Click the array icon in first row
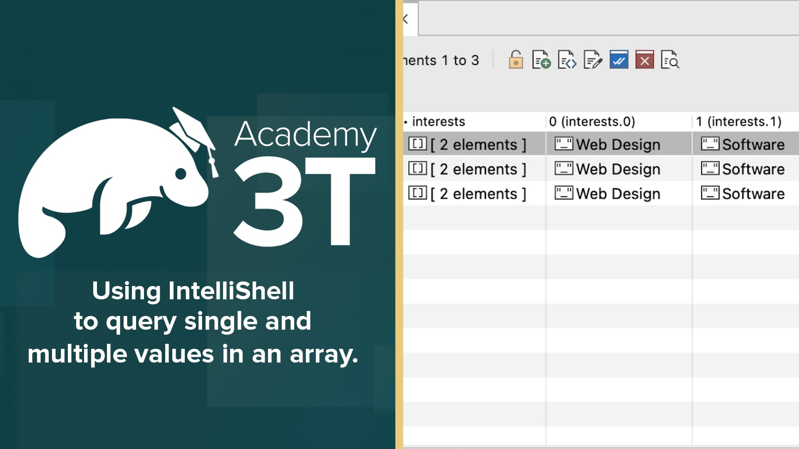 (x=417, y=144)
